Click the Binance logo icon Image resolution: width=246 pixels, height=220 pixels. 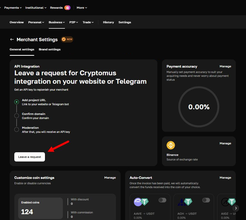[171, 145]
